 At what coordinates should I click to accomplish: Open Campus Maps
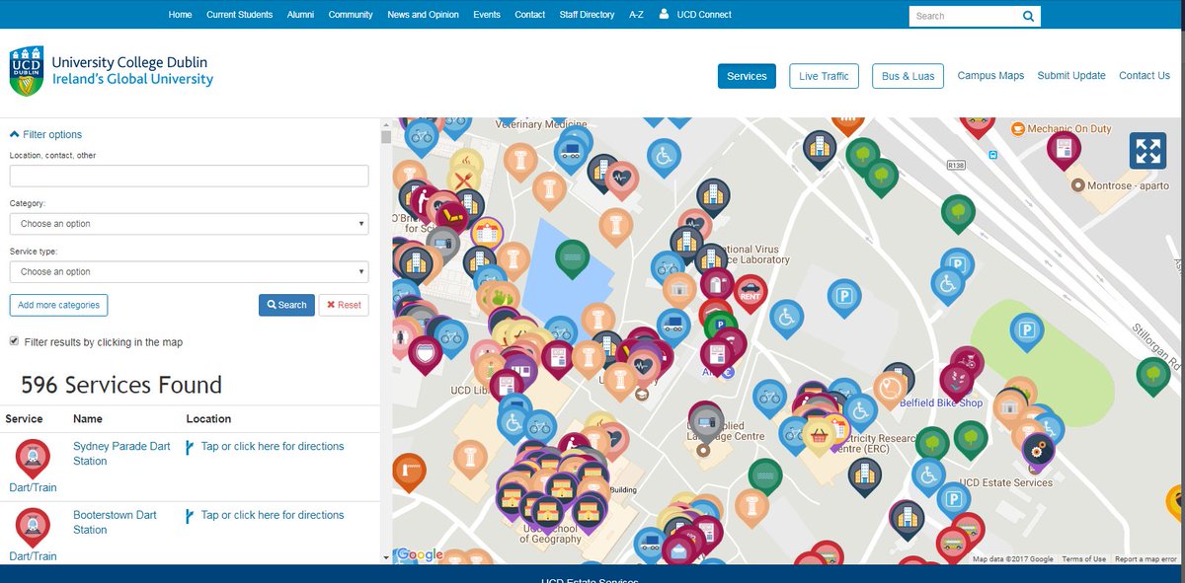point(990,76)
